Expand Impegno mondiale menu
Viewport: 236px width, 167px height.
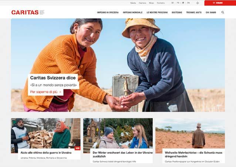(x=132, y=13)
